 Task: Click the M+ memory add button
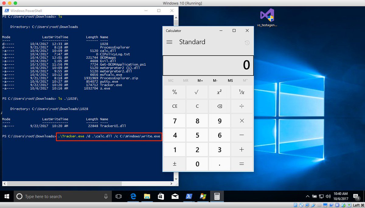click(x=200, y=81)
